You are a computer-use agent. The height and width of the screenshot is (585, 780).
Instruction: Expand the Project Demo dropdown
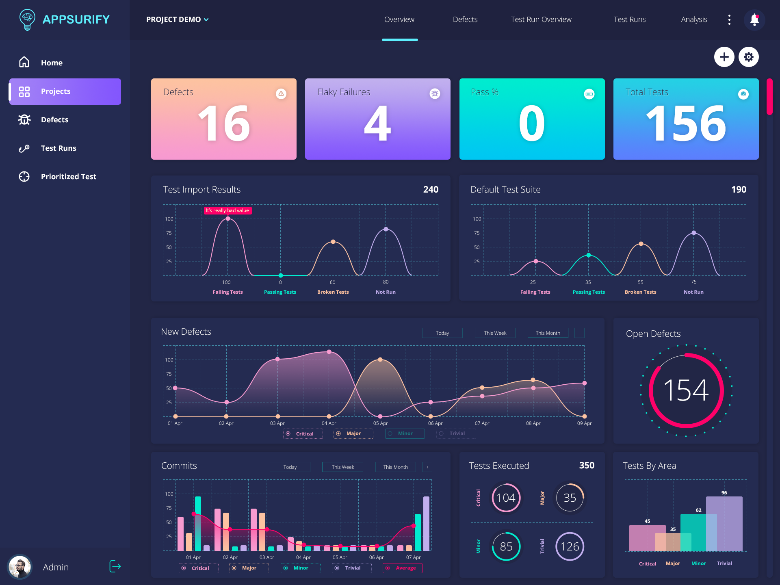pyautogui.click(x=178, y=19)
